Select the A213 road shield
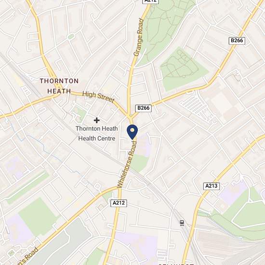265x265 pixels. (211, 186)
